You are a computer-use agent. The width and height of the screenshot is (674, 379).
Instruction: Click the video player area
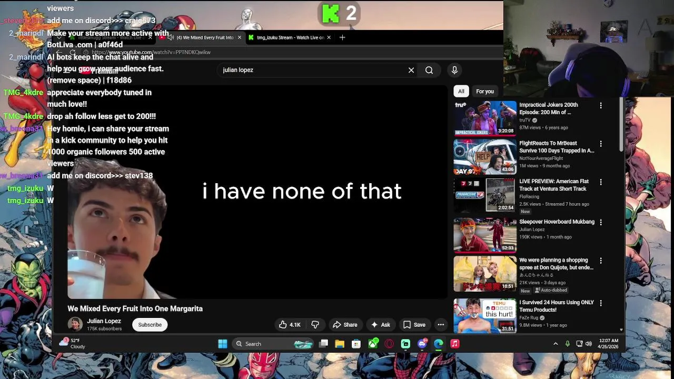[x=257, y=192]
